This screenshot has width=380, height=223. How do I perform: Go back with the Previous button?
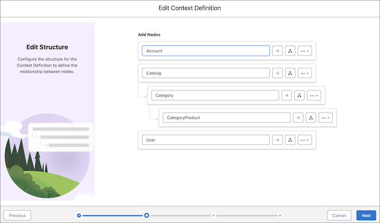pos(17,215)
